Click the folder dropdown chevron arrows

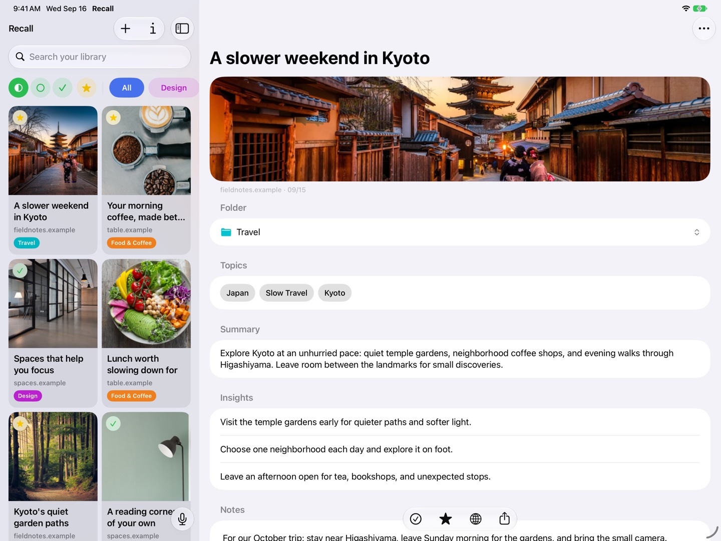coord(696,232)
